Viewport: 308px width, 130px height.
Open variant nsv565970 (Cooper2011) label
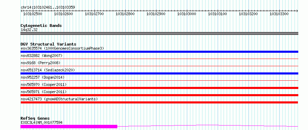44,84
